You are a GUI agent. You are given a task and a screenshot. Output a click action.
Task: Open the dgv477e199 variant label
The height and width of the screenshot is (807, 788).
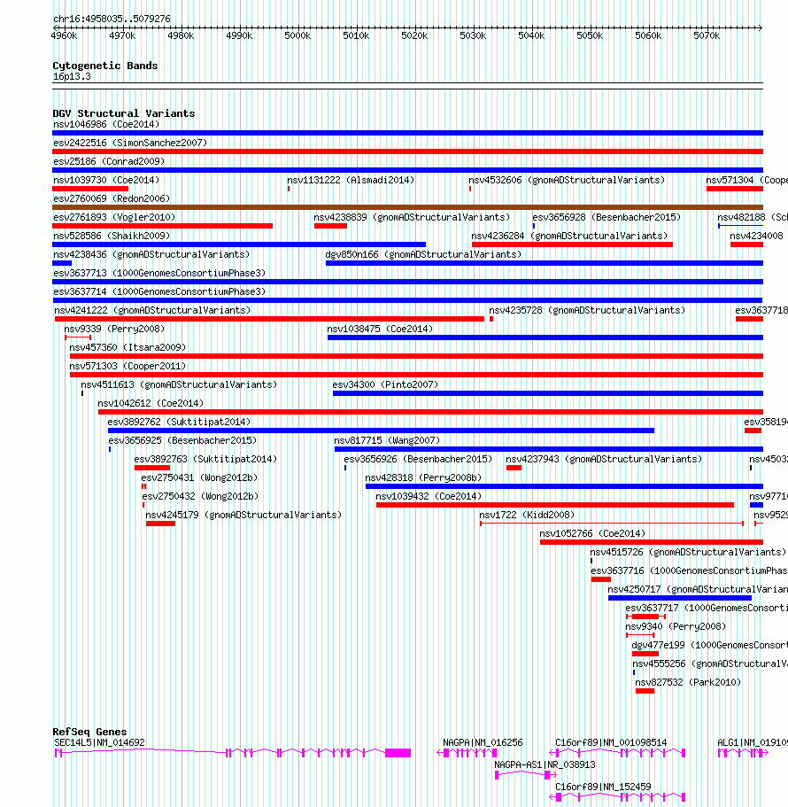coord(710,646)
